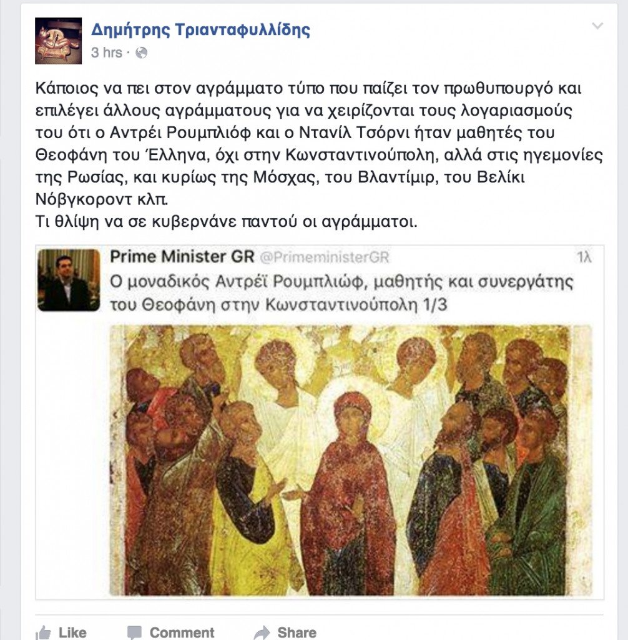The width and height of the screenshot is (628, 640).
Task: Click the Share arrow icon
Action: pos(262,632)
